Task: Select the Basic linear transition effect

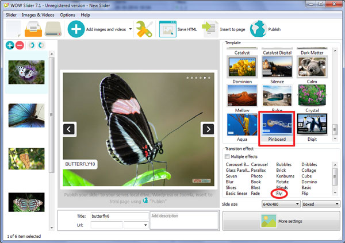Action: point(236,193)
